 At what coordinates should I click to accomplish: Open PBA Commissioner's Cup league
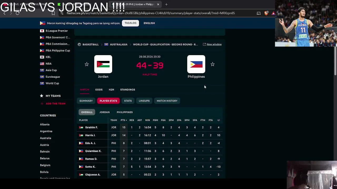click(x=58, y=44)
